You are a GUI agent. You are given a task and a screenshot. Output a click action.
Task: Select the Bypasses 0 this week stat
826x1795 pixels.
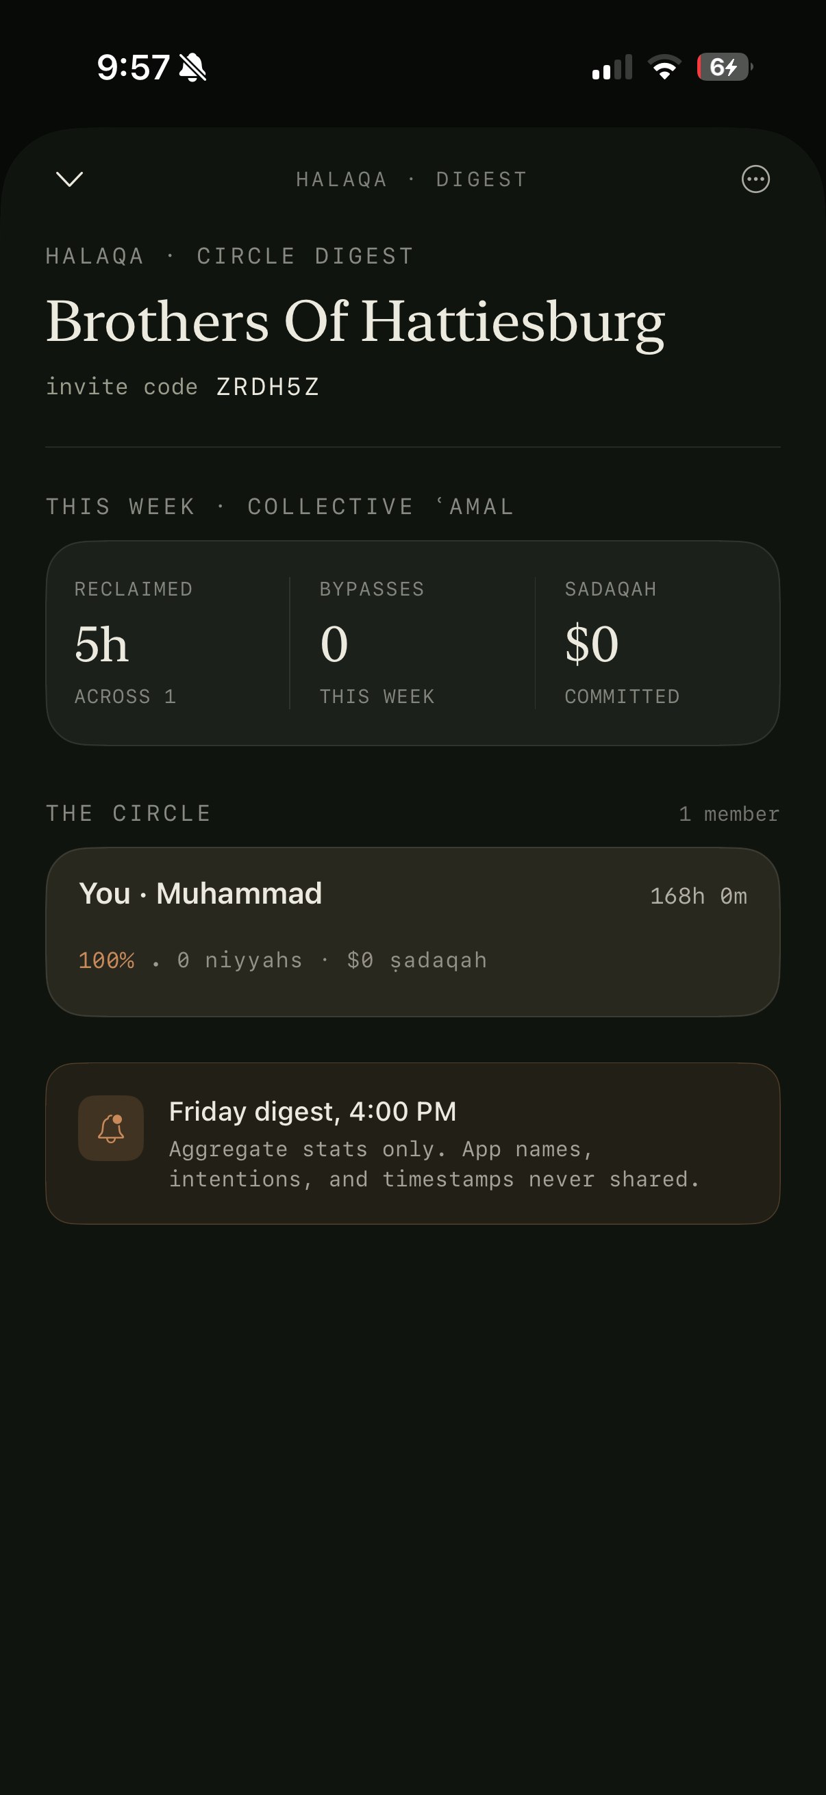412,643
